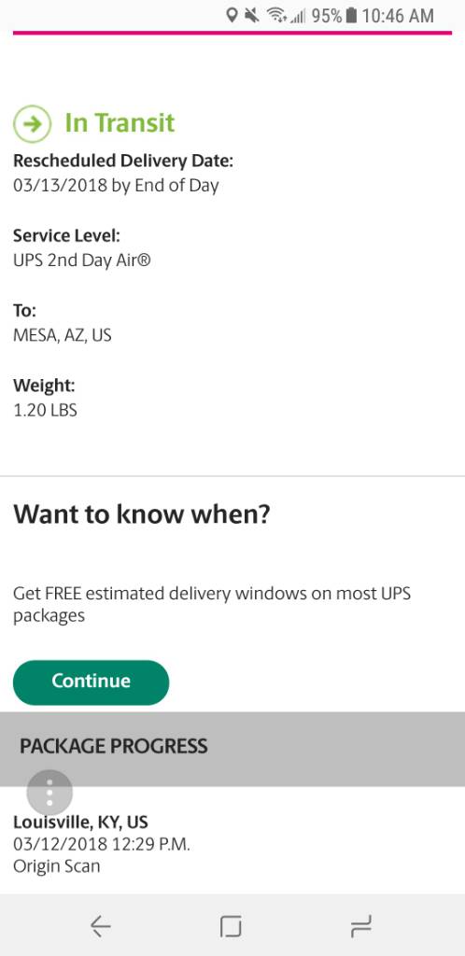Tap the location pin status icon
465x956 pixels.
pos(232,15)
